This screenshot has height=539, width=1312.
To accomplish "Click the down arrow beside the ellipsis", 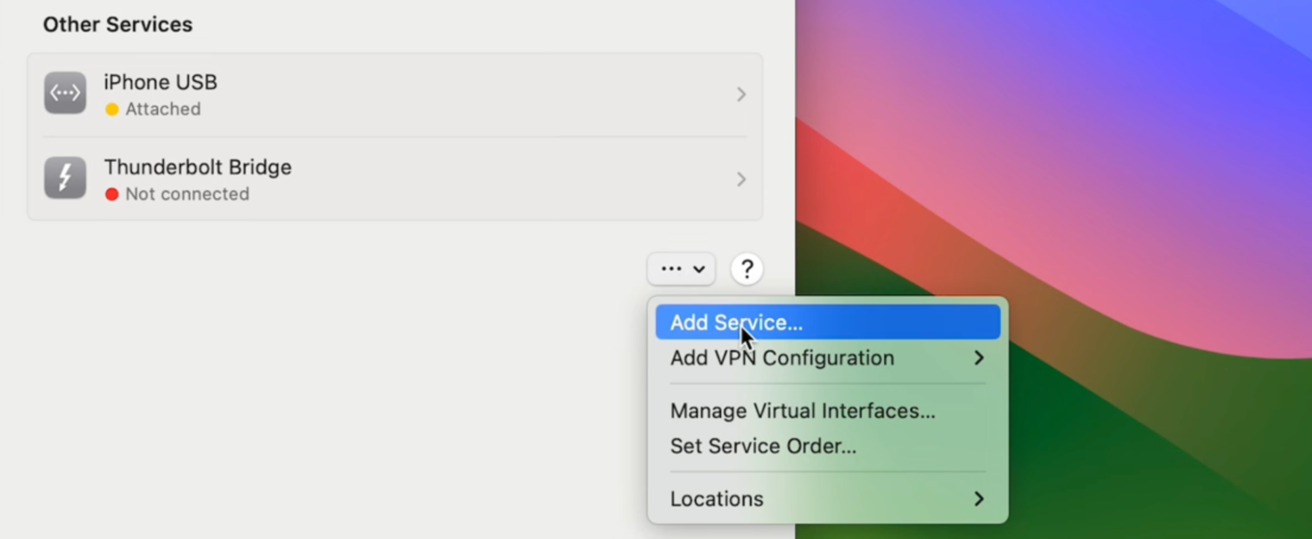I will coord(699,269).
